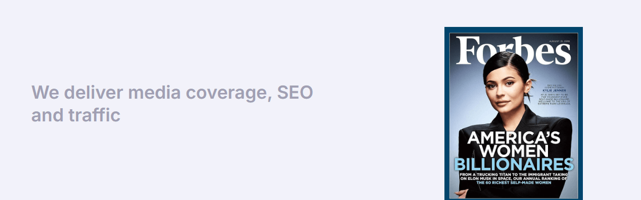Select the 'We deliver media coverage, SEO' heading

click(172, 93)
